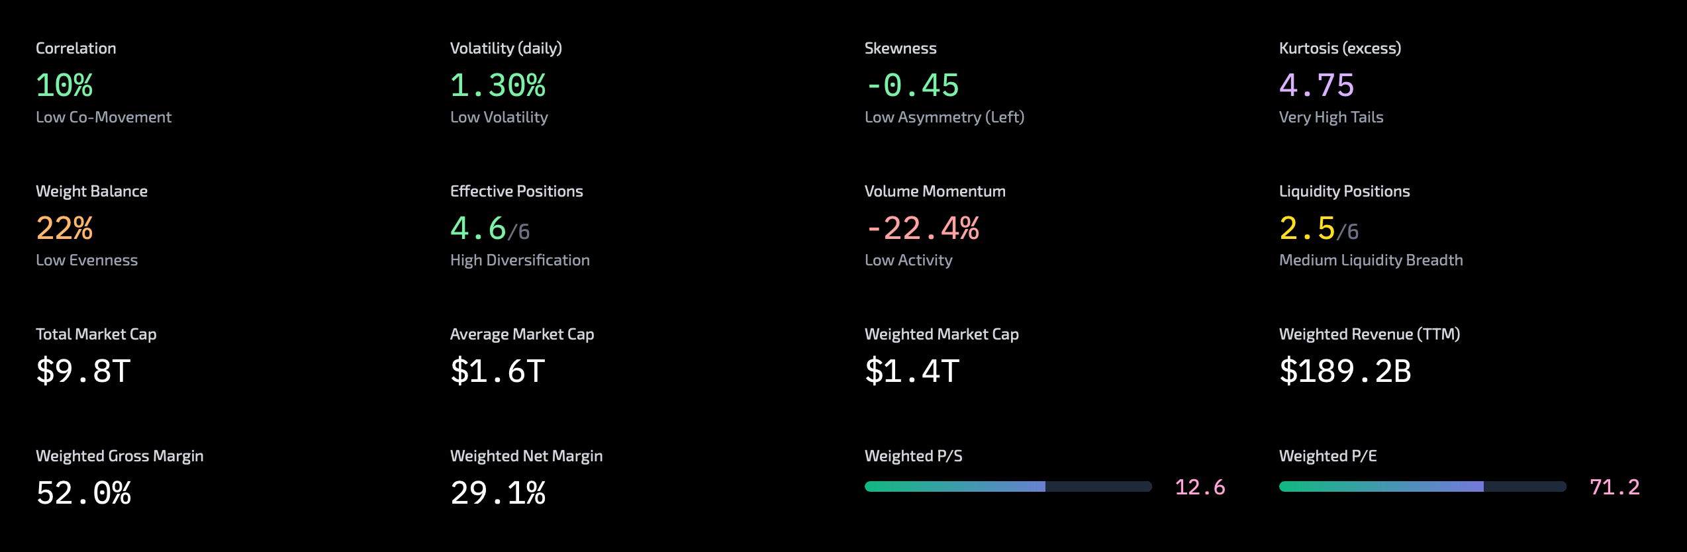The height and width of the screenshot is (552, 1687).
Task: Select the Weighted Gross Margin 52.0% value
Action: tap(83, 493)
